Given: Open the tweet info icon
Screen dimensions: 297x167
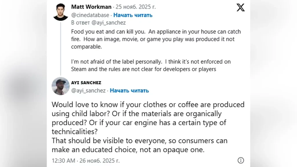Looking at the screenshot, I should [x=240, y=160].
